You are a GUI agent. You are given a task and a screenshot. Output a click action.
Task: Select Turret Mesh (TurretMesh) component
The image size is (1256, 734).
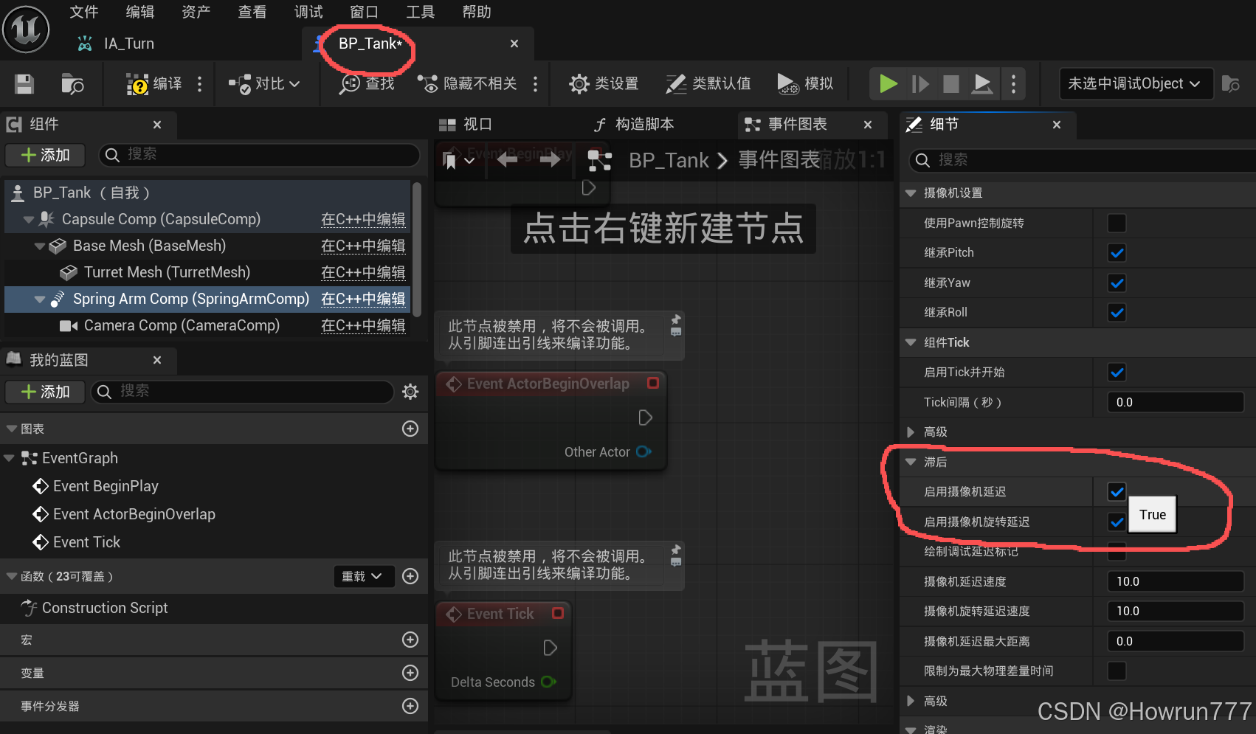pyautogui.click(x=167, y=272)
